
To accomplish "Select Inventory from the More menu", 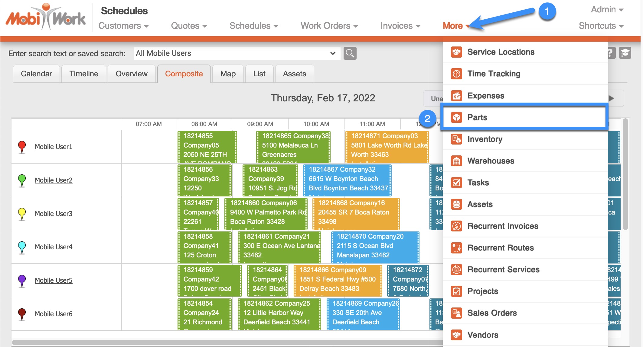I will point(485,139).
